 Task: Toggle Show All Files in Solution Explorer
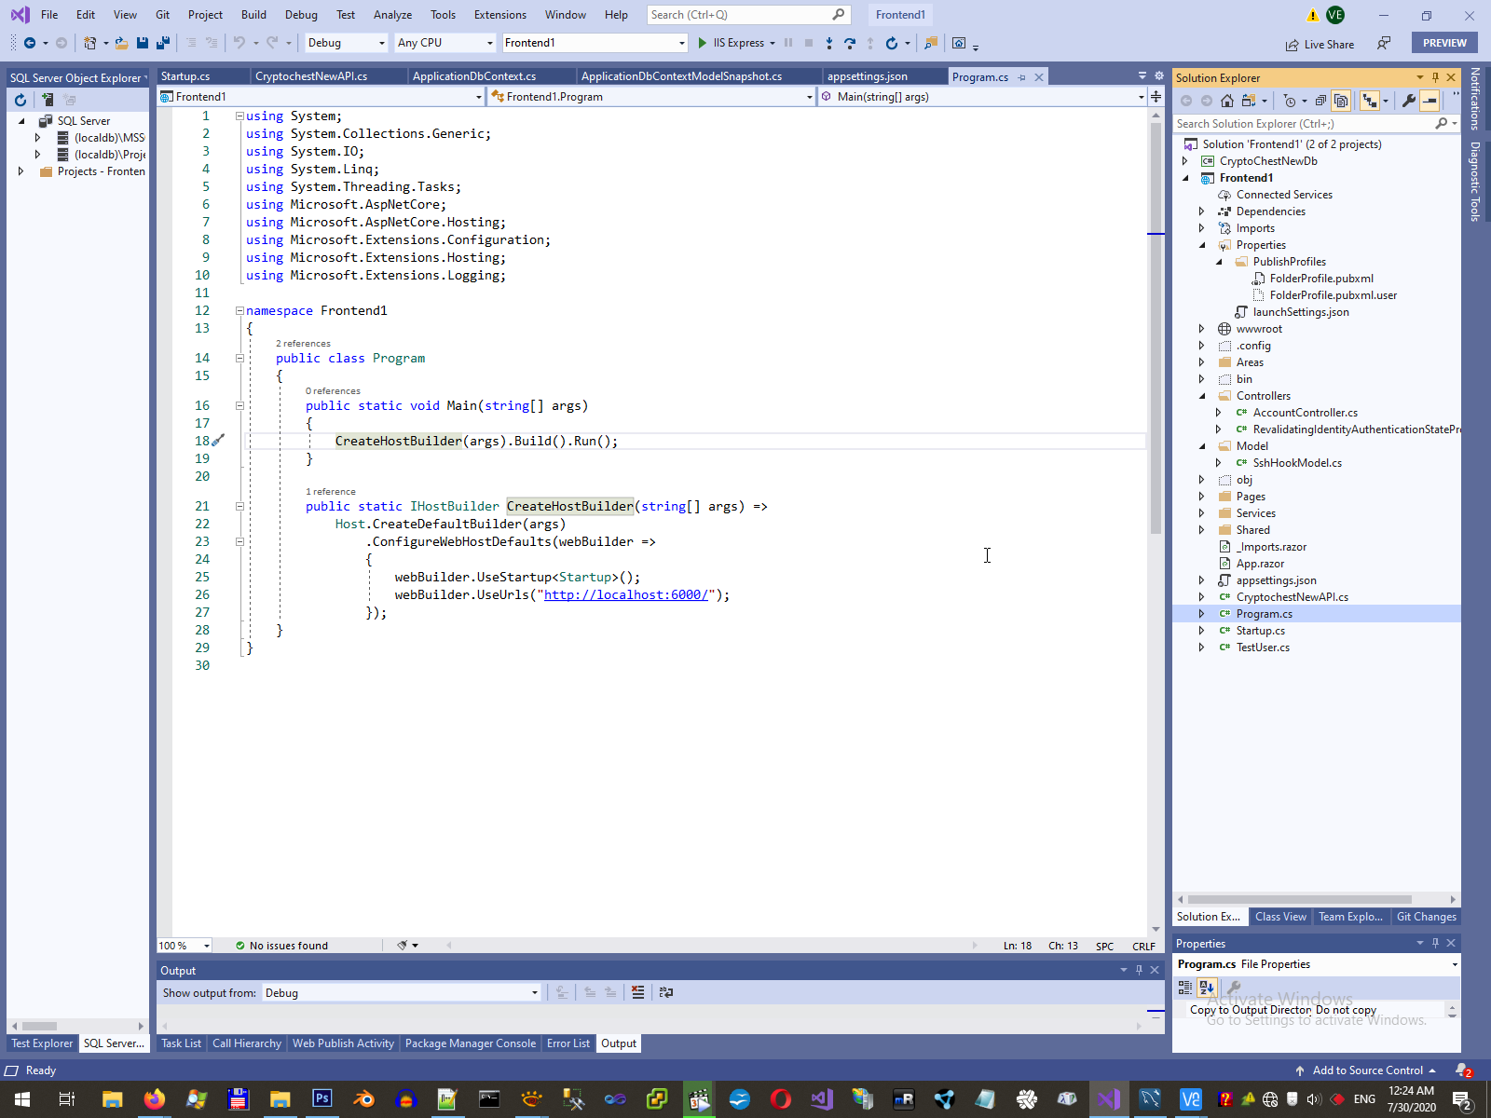click(1341, 101)
